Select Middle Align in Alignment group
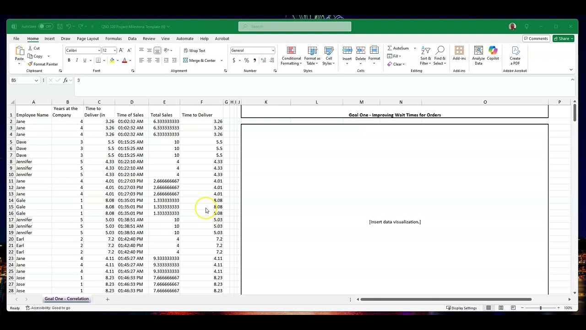This screenshot has width=586, height=330. tap(149, 50)
